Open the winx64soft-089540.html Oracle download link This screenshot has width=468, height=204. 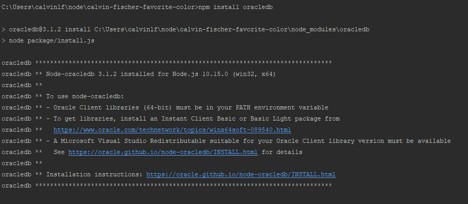coord(172,130)
